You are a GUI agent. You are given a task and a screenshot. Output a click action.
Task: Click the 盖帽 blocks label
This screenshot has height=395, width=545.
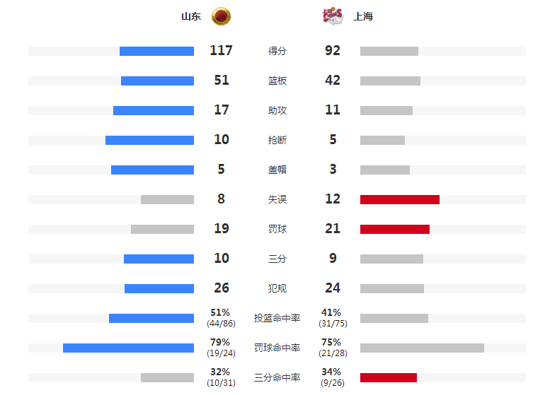click(x=277, y=170)
